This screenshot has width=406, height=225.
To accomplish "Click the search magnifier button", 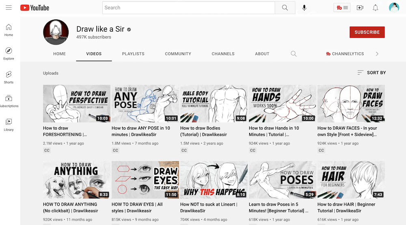I will tap(285, 8).
